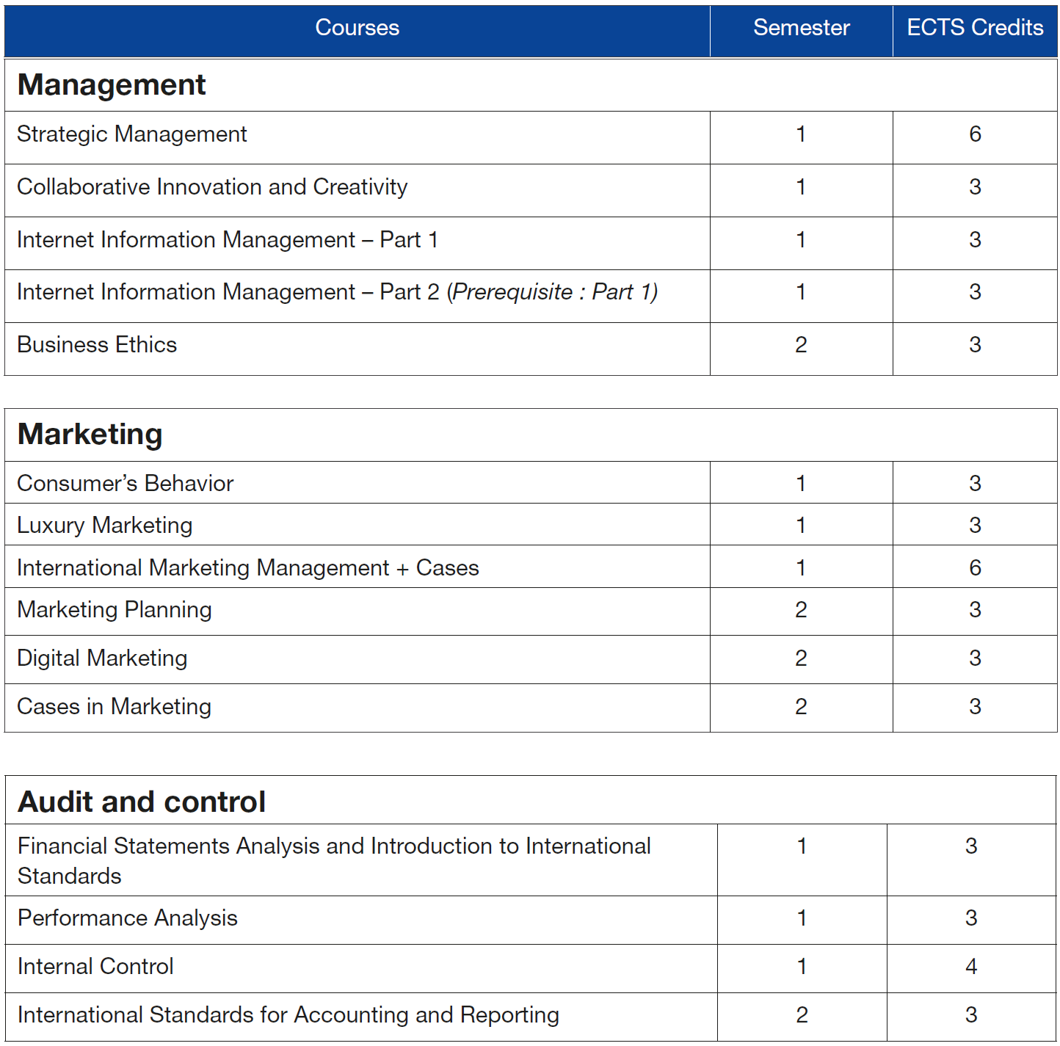This screenshot has height=1046, width=1060.
Task: Click 'Financial Statements Analysis and Introduction' course text
Action: click(334, 861)
